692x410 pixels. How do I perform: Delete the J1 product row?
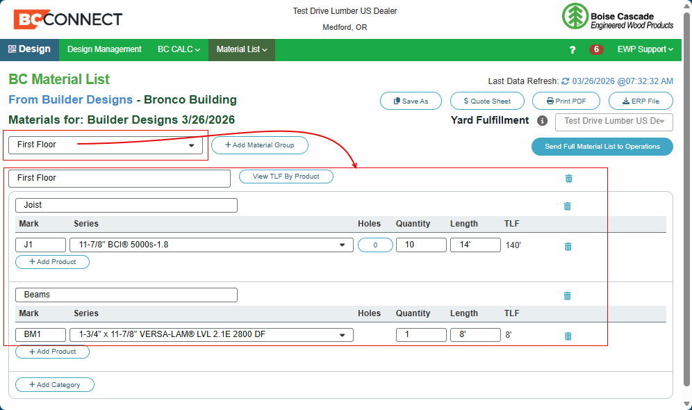click(568, 246)
